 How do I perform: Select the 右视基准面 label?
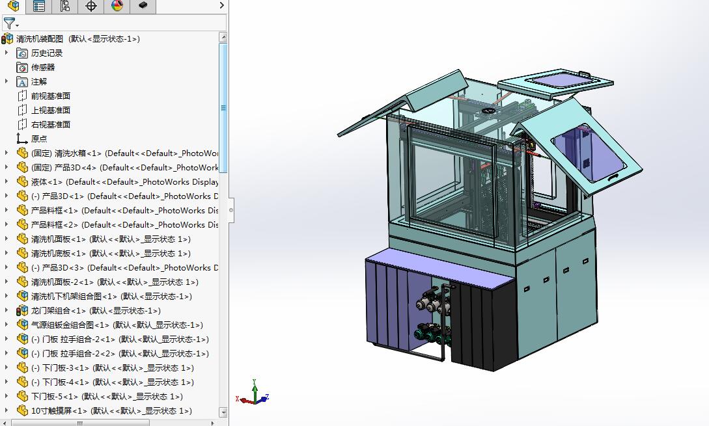click(51, 125)
